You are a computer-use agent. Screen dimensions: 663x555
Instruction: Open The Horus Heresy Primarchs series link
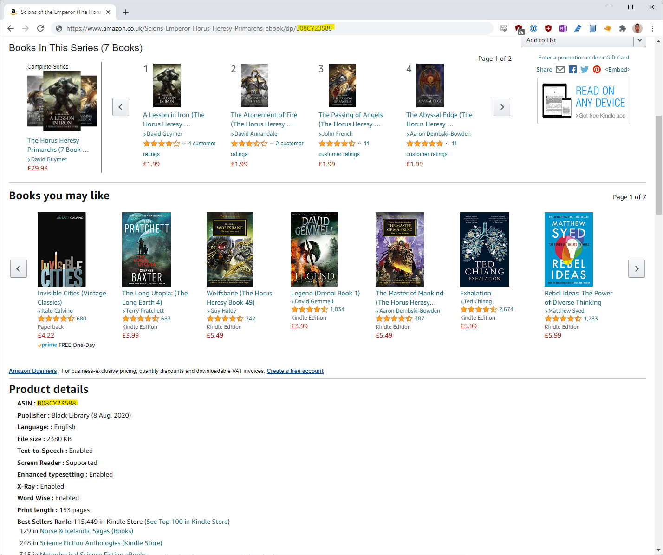(x=58, y=145)
